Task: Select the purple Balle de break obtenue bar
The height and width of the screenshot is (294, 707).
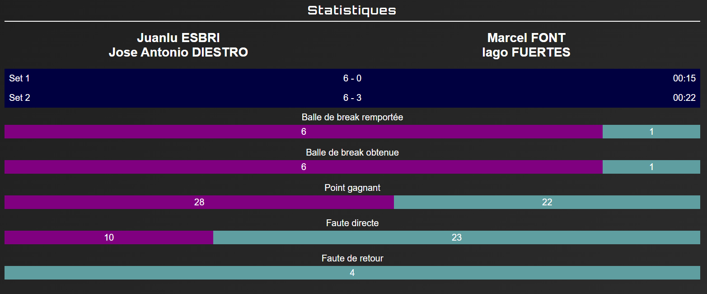Action: point(304,167)
